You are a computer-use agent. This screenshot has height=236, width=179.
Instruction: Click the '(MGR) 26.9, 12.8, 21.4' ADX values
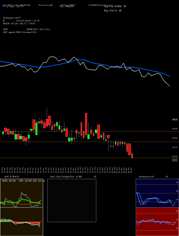[x=38, y=29]
